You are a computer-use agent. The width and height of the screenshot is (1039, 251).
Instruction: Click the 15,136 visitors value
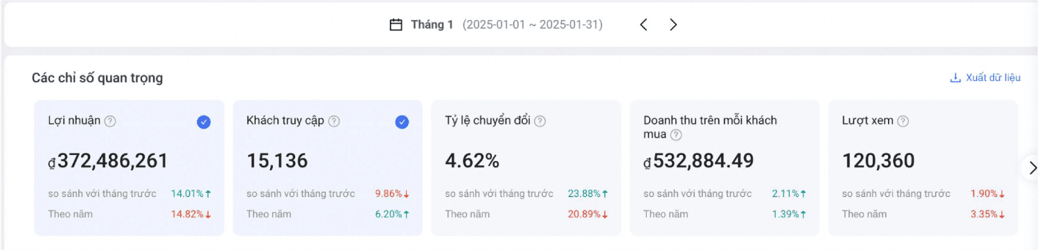coord(277,161)
